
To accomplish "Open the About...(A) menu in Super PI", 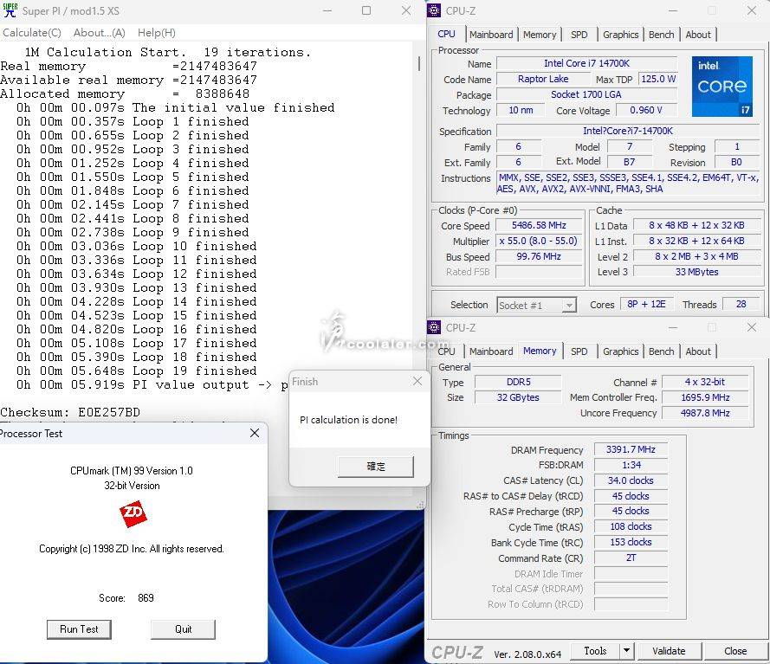I will click(x=100, y=33).
